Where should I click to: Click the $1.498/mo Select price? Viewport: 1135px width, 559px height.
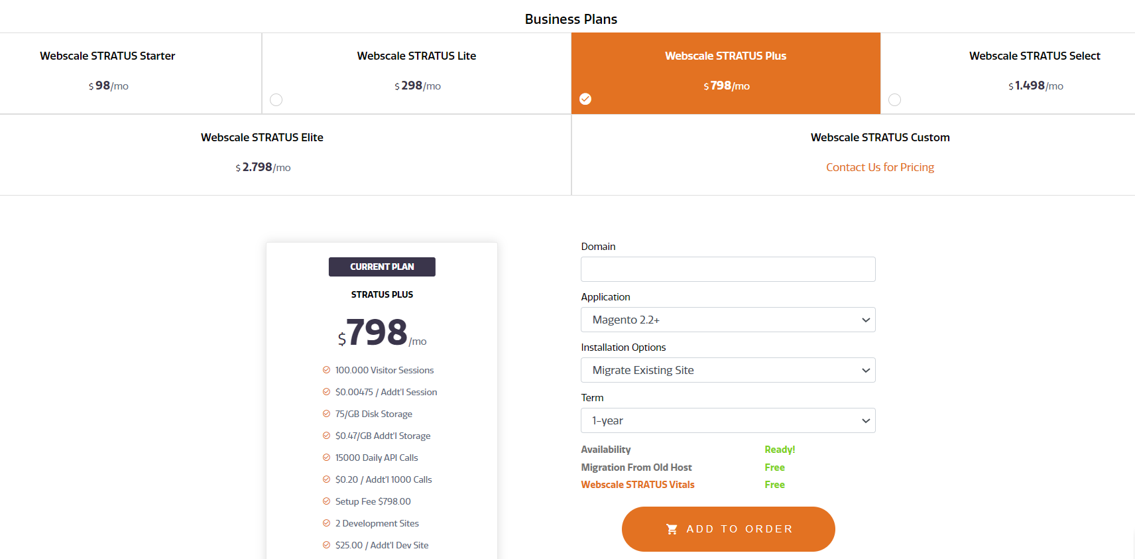pyautogui.click(x=1036, y=86)
